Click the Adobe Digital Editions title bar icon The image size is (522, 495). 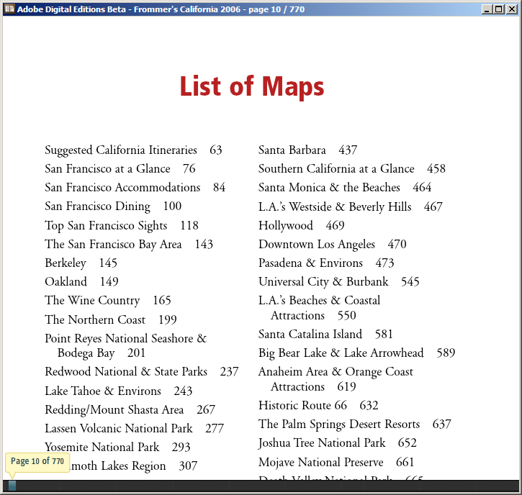pyautogui.click(x=9, y=9)
